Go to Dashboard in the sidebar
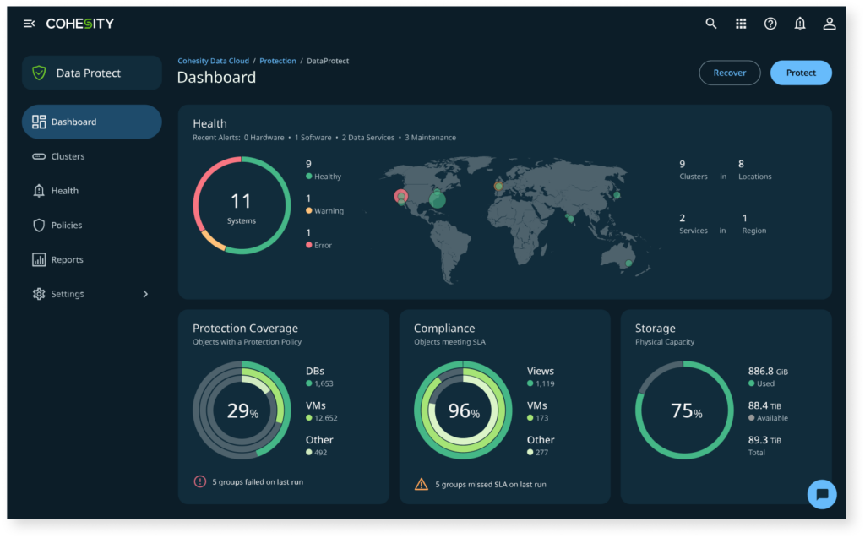The height and width of the screenshot is (538, 865). click(x=70, y=122)
